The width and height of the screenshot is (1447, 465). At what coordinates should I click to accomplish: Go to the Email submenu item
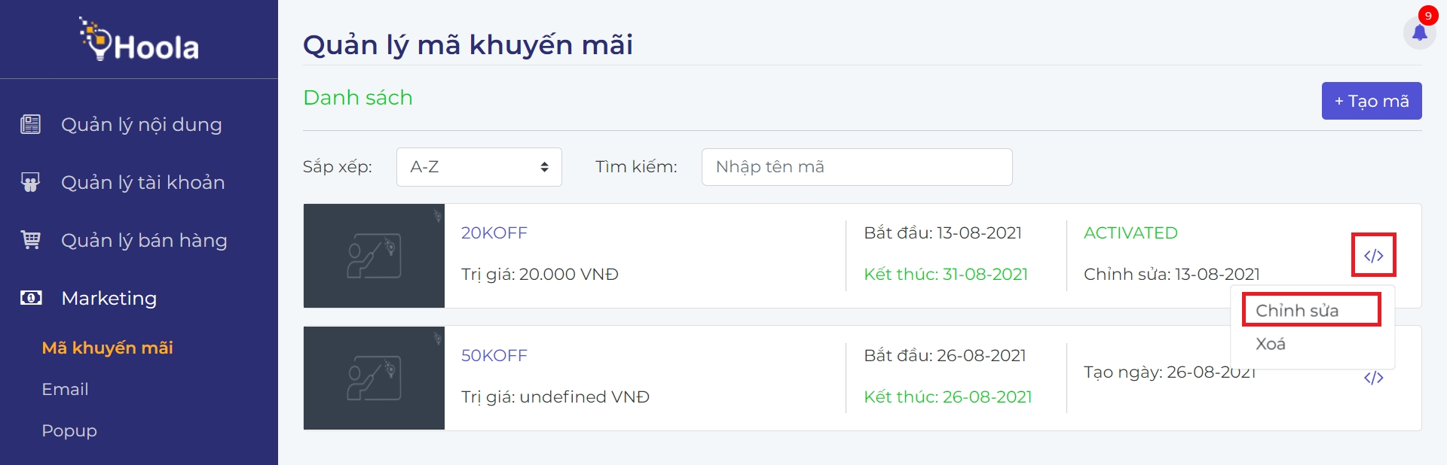click(x=66, y=389)
